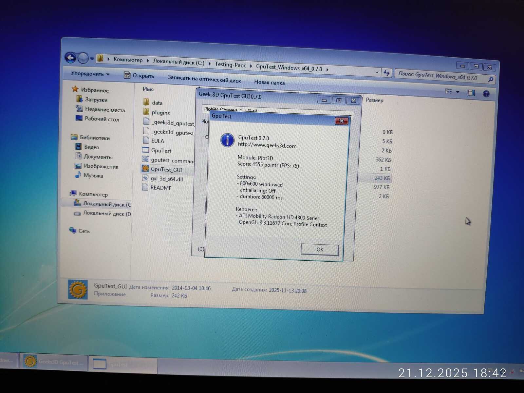
Task: Click Открыть in the Explorer toolbar
Action: [139, 76]
